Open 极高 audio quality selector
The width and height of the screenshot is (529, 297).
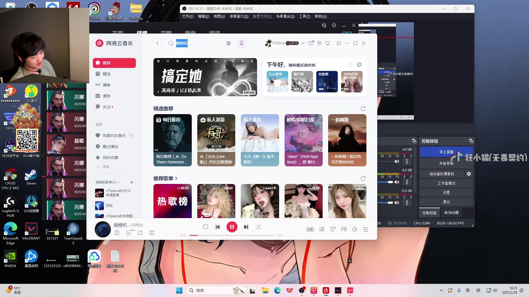click(310, 229)
